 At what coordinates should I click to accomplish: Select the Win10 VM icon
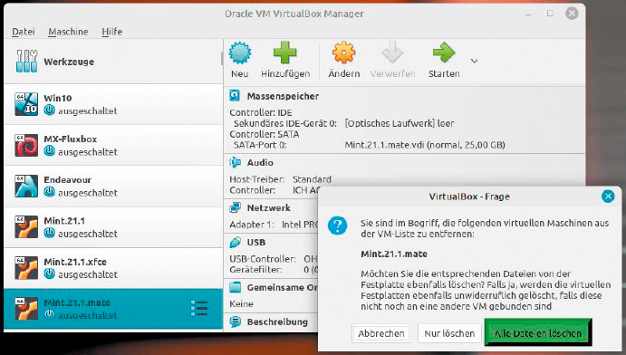(x=26, y=104)
